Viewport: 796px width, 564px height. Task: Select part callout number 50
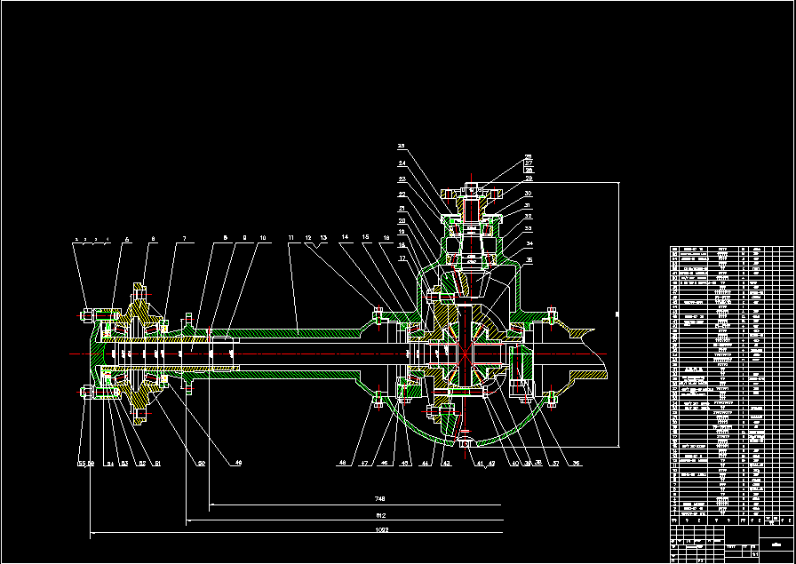pos(201,463)
